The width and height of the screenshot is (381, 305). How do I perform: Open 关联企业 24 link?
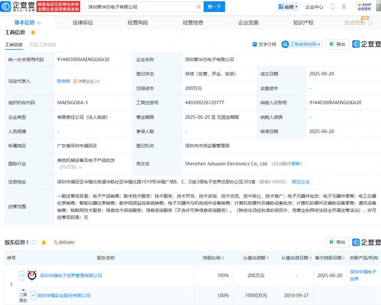(87, 81)
